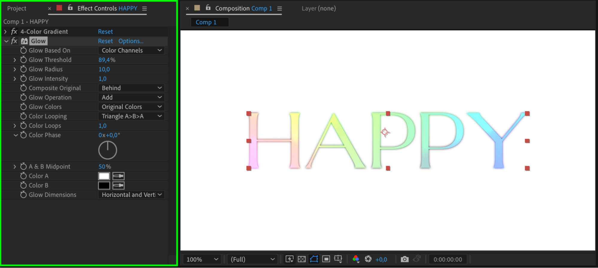Click the reset exposure aperture icon
598x268 pixels.
368,259
